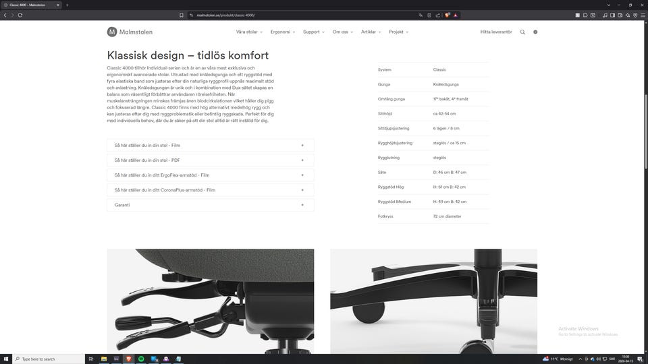
Task: Click the Brave browser taskbar icon
Action: click(128, 359)
